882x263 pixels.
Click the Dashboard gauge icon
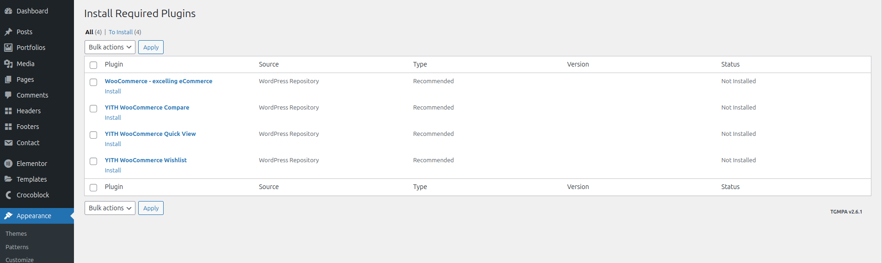[8, 11]
